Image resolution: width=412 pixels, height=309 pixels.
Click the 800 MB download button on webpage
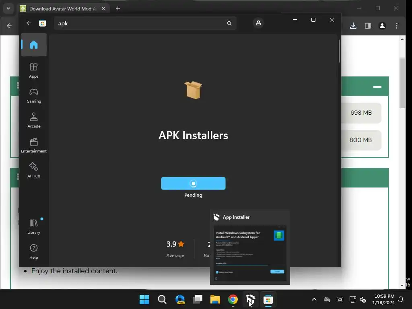pyautogui.click(x=361, y=140)
